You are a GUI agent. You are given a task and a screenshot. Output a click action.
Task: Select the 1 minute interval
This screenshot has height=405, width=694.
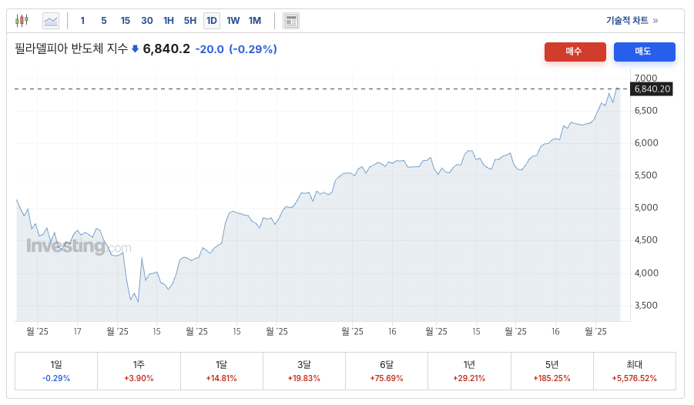tap(82, 21)
